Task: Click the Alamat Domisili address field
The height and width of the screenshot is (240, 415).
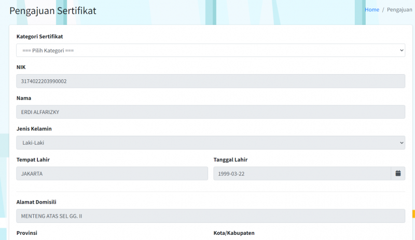Action: tap(210, 216)
